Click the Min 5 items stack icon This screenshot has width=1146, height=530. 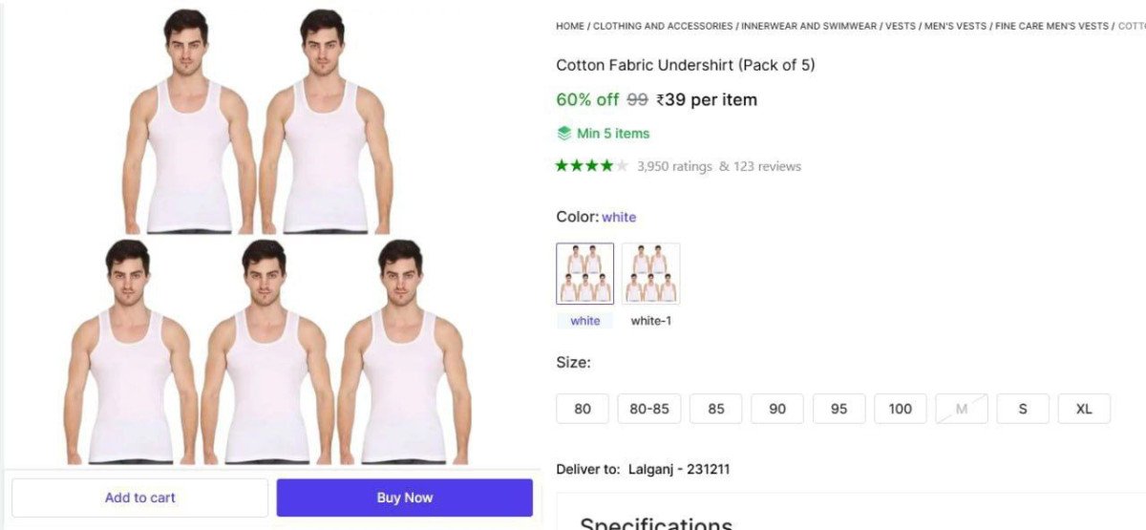pos(564,134)
